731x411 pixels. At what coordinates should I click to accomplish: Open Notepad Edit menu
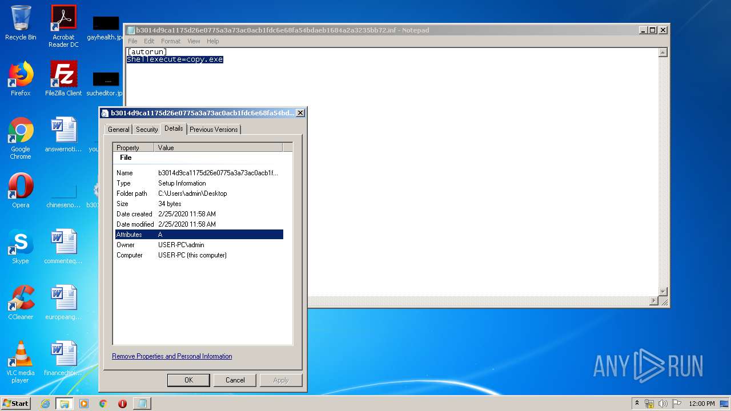pos(149,41)
